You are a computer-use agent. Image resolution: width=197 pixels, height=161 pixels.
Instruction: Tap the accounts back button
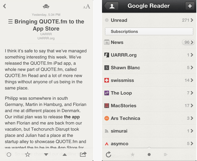[x=111, y=6]
